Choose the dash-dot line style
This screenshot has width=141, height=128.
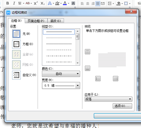point(59,56)
